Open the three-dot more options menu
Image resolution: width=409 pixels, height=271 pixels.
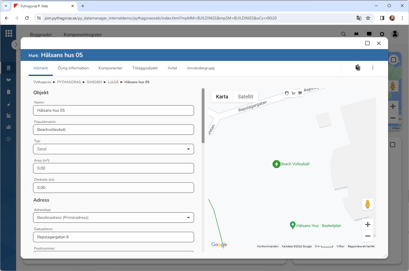[373, 68]
